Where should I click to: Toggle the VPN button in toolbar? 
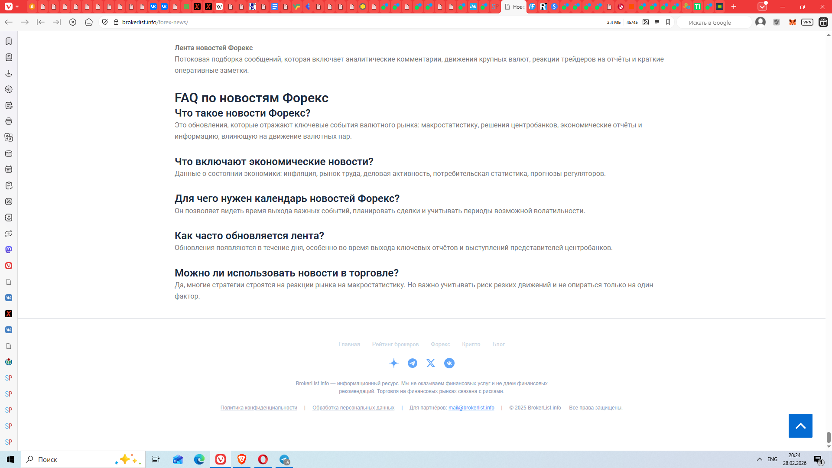(807, 22)
